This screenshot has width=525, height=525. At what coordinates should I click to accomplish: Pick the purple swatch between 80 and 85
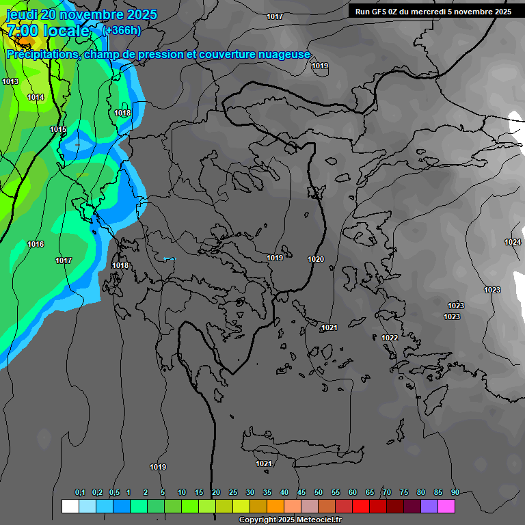pyautogui.click(x=429, y=506)
